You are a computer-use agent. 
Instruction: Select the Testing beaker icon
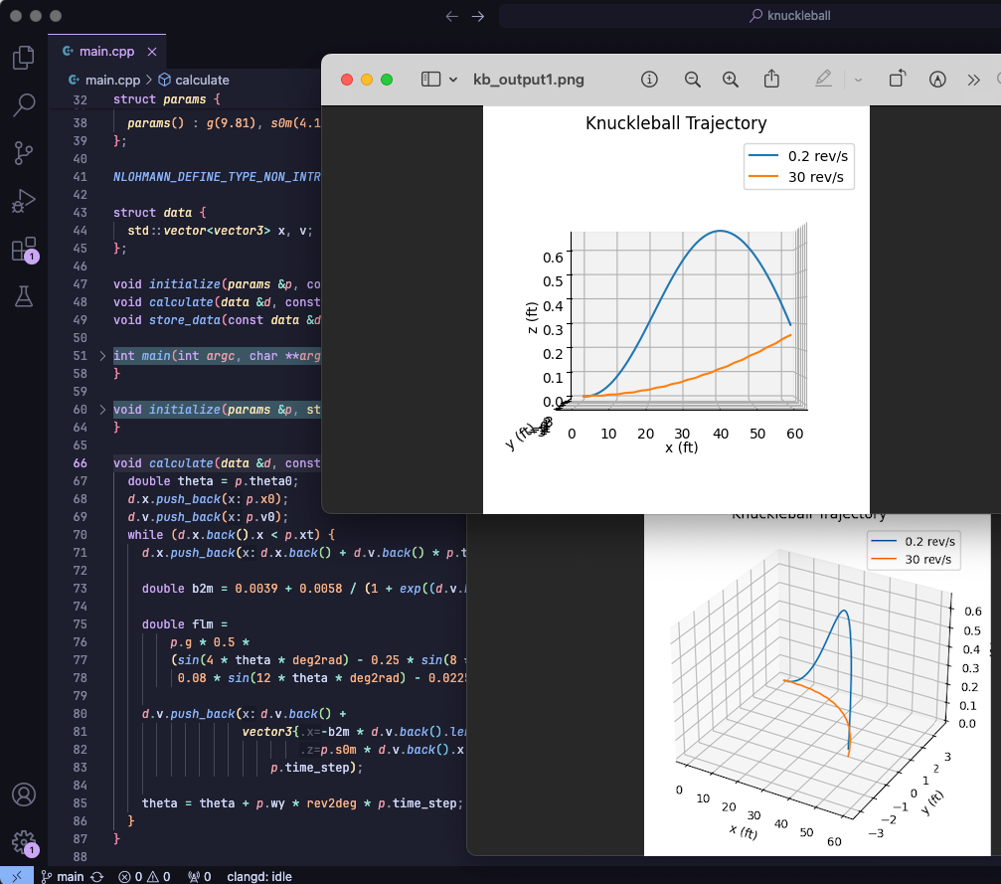click(23, 297)
